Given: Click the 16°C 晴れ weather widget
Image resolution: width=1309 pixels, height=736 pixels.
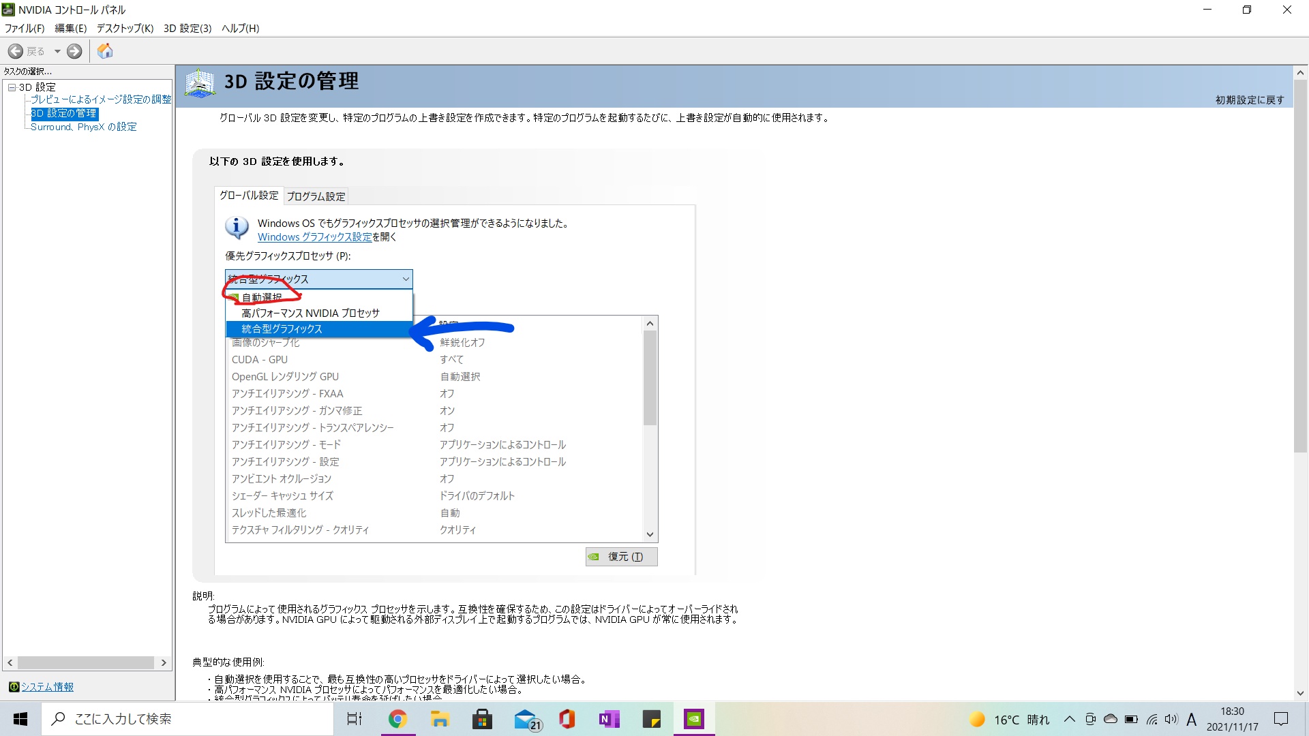Looking at the screenshot, I should [1009, 719].
